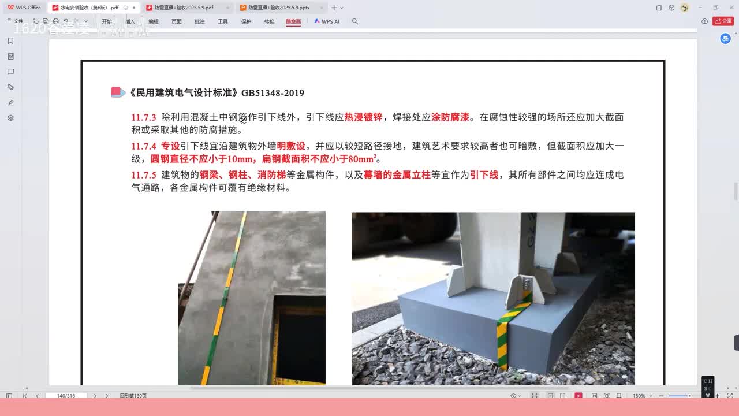Click the red 分享 share button

click(723, 21)
